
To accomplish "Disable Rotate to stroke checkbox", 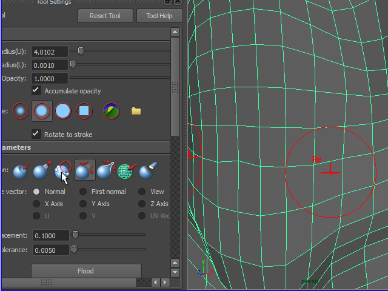I will pos(36,134).
